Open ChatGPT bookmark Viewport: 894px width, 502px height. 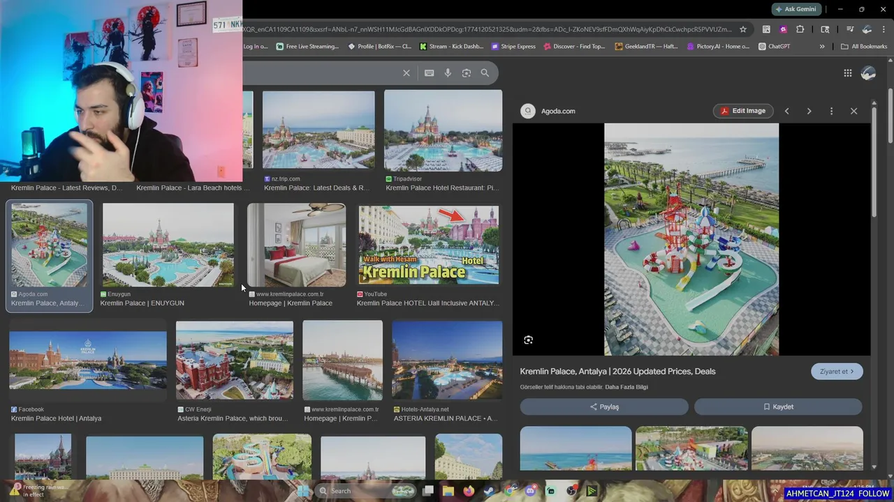(774, 47)
